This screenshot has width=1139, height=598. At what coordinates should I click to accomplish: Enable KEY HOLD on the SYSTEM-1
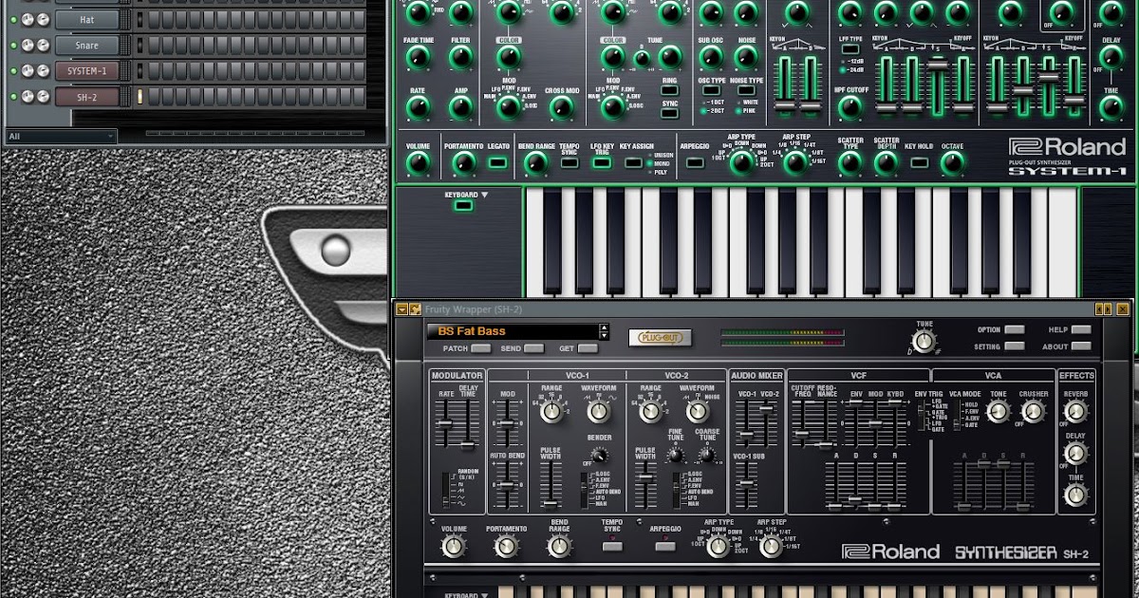coord(919,160)
